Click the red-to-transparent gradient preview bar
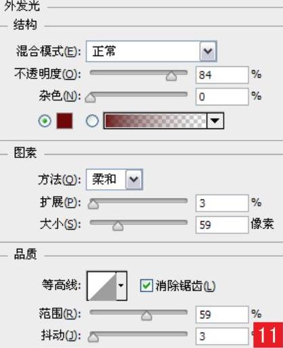The width and height of the screenshot is (283, 348). coord(155,121)
